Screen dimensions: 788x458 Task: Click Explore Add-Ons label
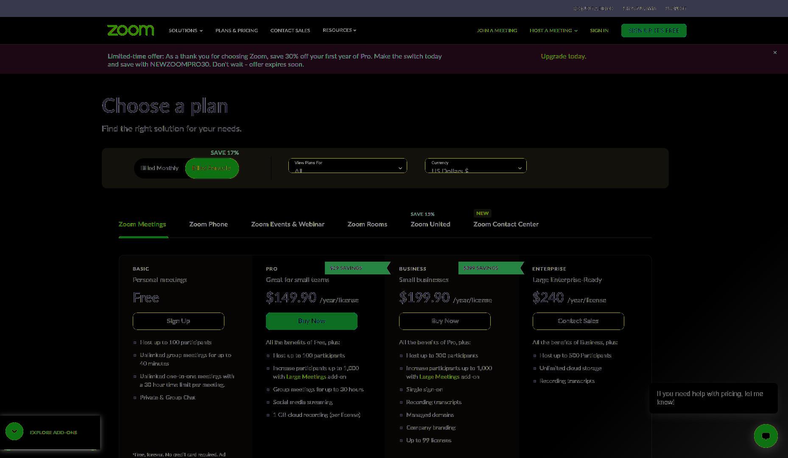coord(53,433)
